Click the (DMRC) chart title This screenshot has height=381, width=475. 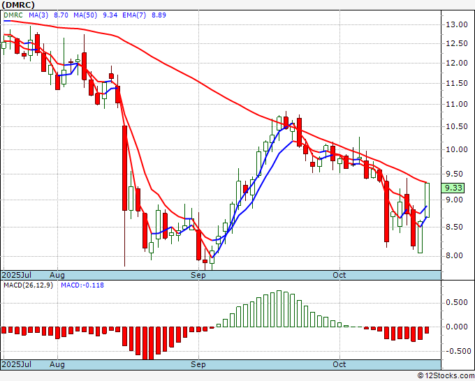pyautogui.click(x=18, y=5)
